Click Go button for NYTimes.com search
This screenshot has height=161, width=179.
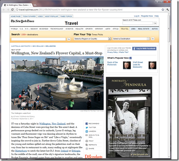[155, 23]
